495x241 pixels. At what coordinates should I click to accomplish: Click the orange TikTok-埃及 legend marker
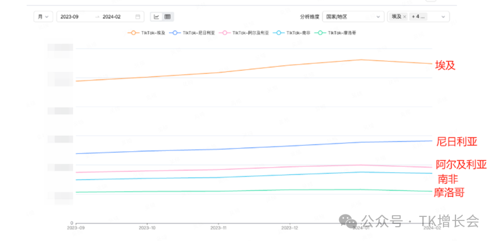click(133, 33)
